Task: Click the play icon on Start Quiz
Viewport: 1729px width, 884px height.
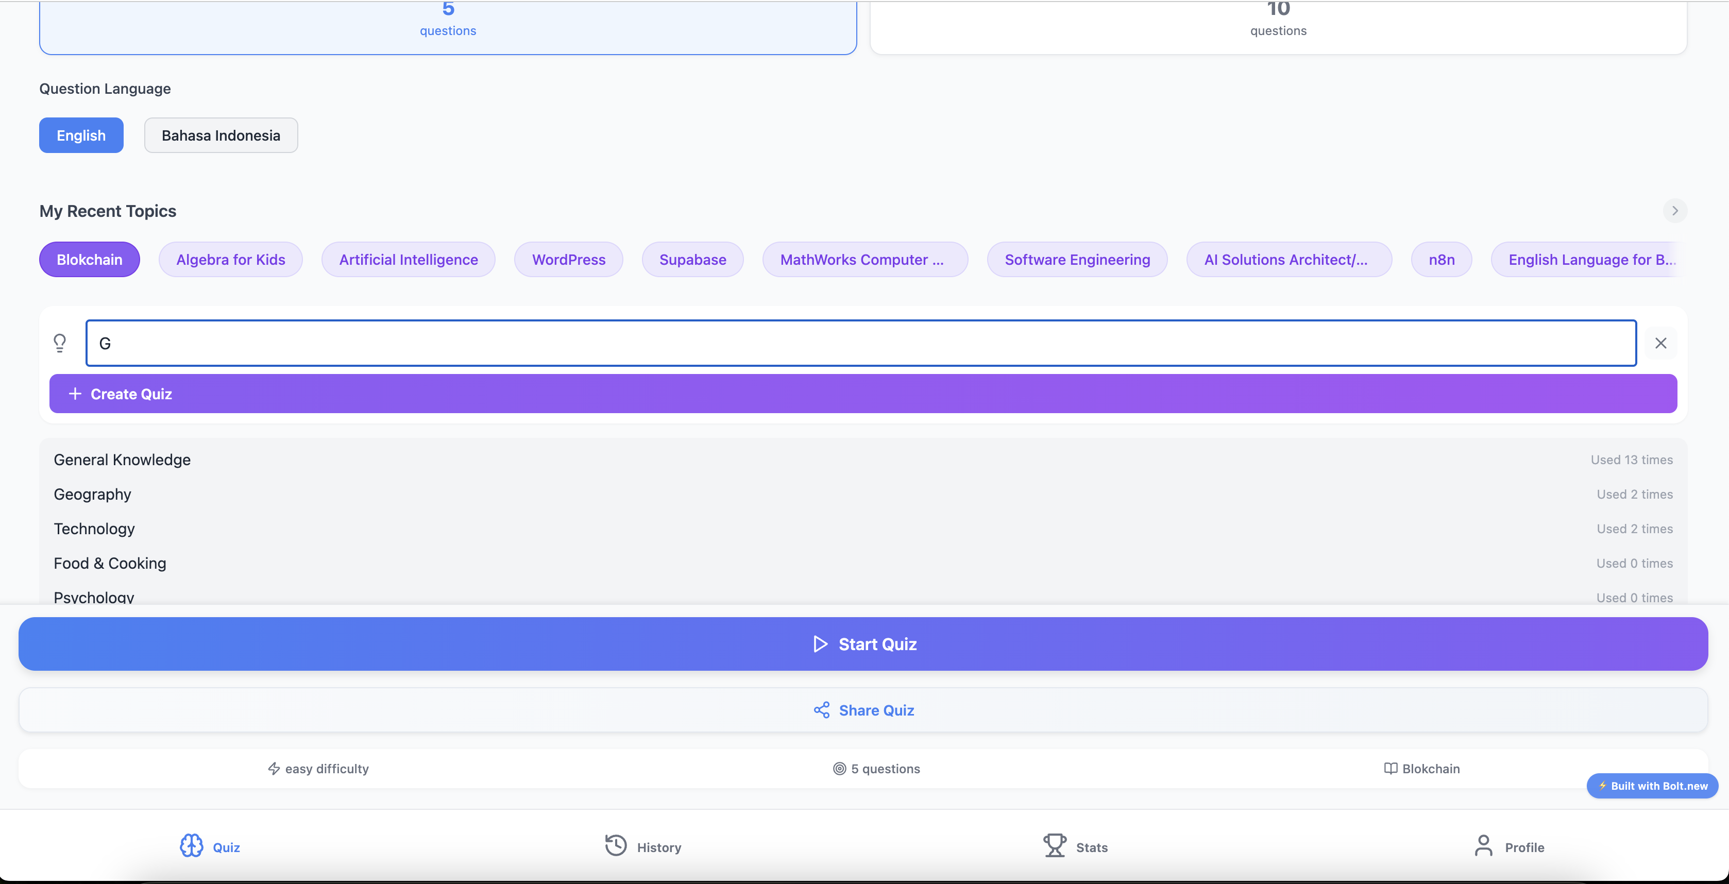Action: click(x=820, y=644)
